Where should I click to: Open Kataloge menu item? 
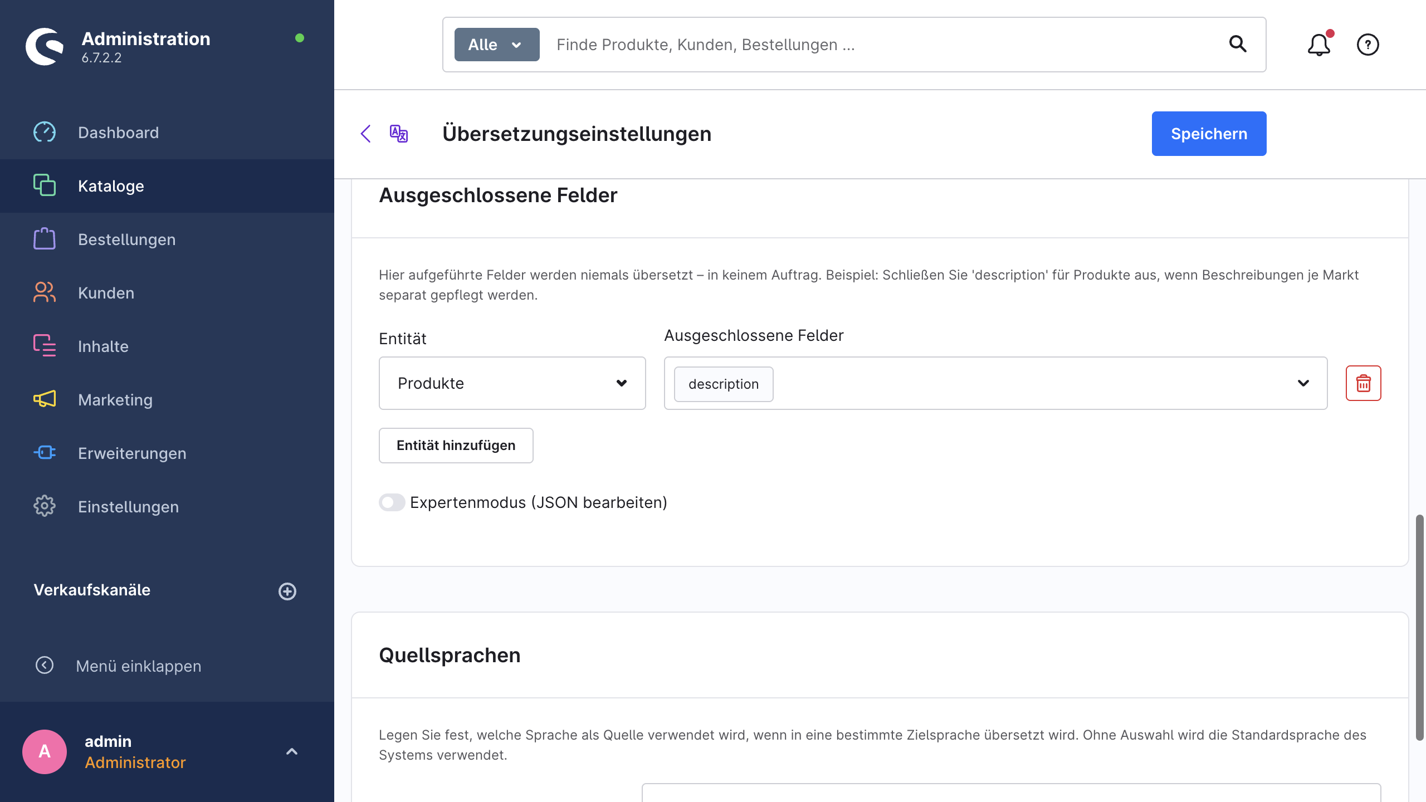167,186
